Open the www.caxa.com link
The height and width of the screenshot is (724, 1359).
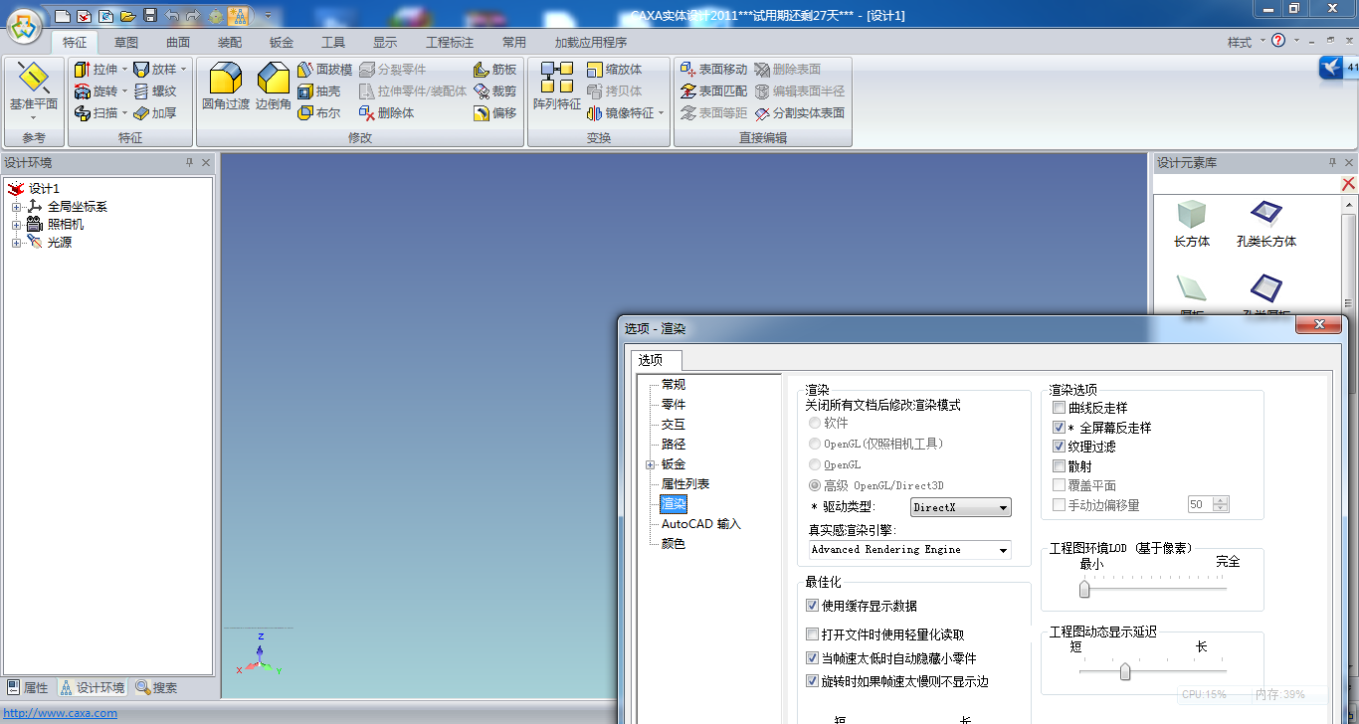(x=61, y=713)
